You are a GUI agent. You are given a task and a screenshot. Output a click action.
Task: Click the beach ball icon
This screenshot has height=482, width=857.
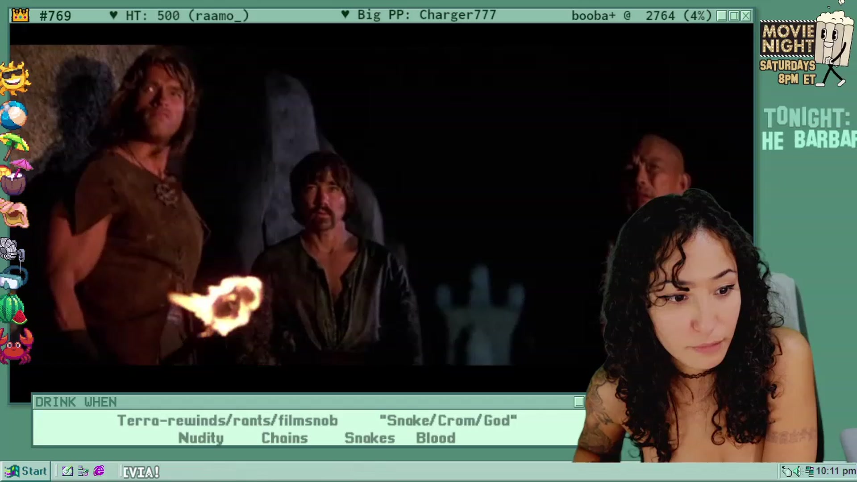coord(14,115)
